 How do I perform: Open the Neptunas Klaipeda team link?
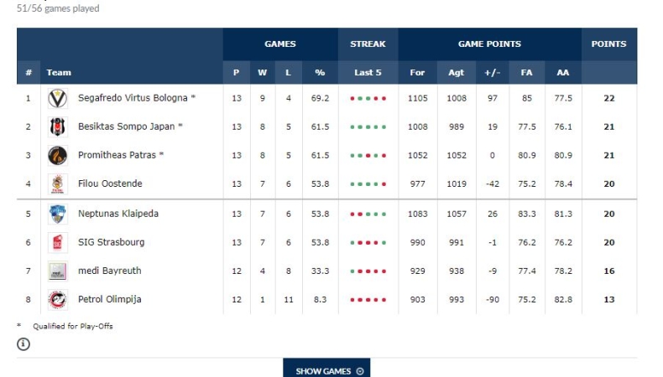[117, 214]
